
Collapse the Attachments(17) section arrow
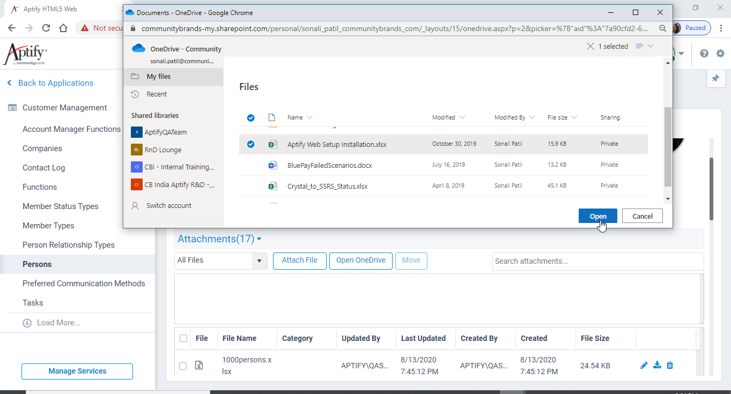pos(259,239)
